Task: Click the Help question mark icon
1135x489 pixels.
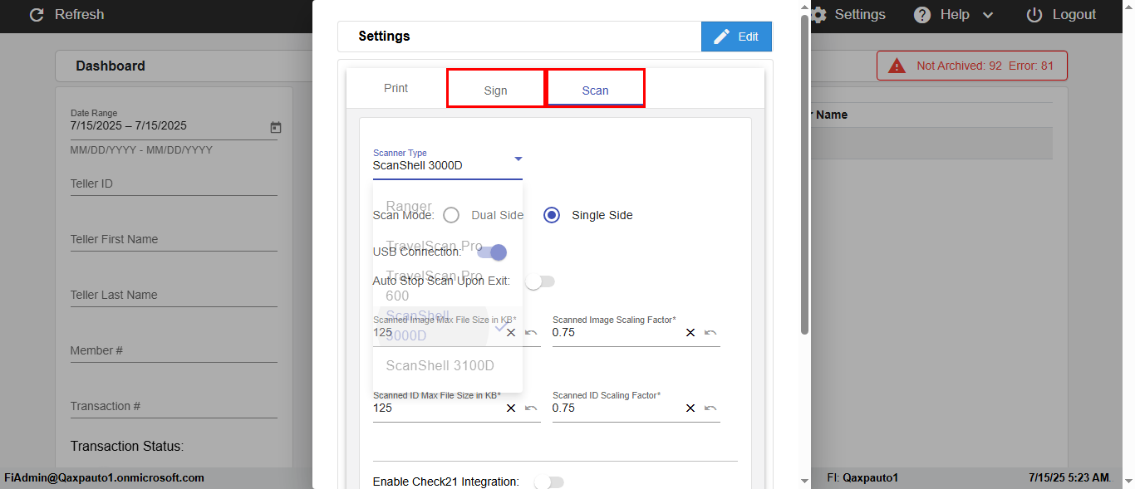Action: (x=922, y=15)
